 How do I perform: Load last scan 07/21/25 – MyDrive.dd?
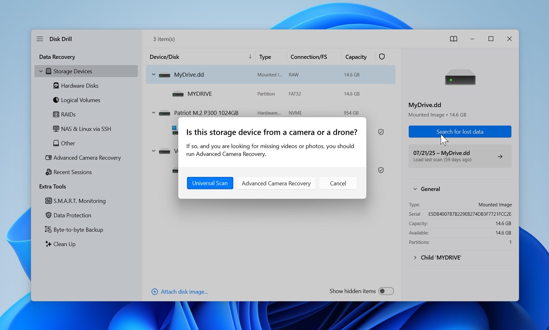click(x=460, y=156)
